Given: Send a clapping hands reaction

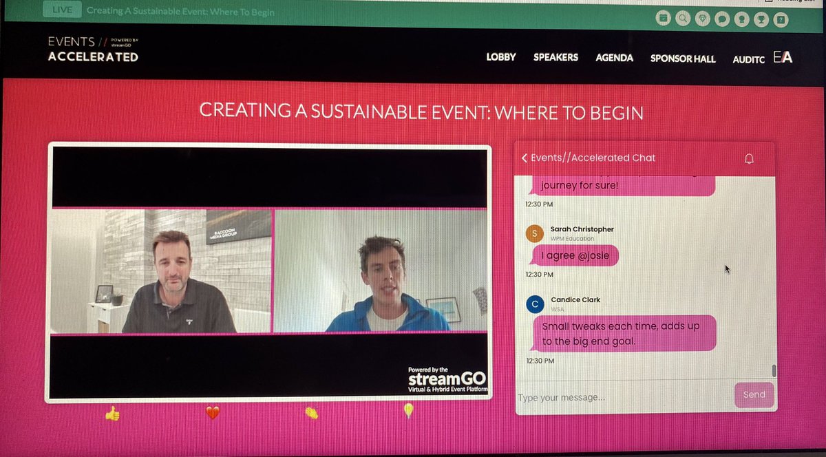Looking at the screenshot, I should (x=312, y=413).
